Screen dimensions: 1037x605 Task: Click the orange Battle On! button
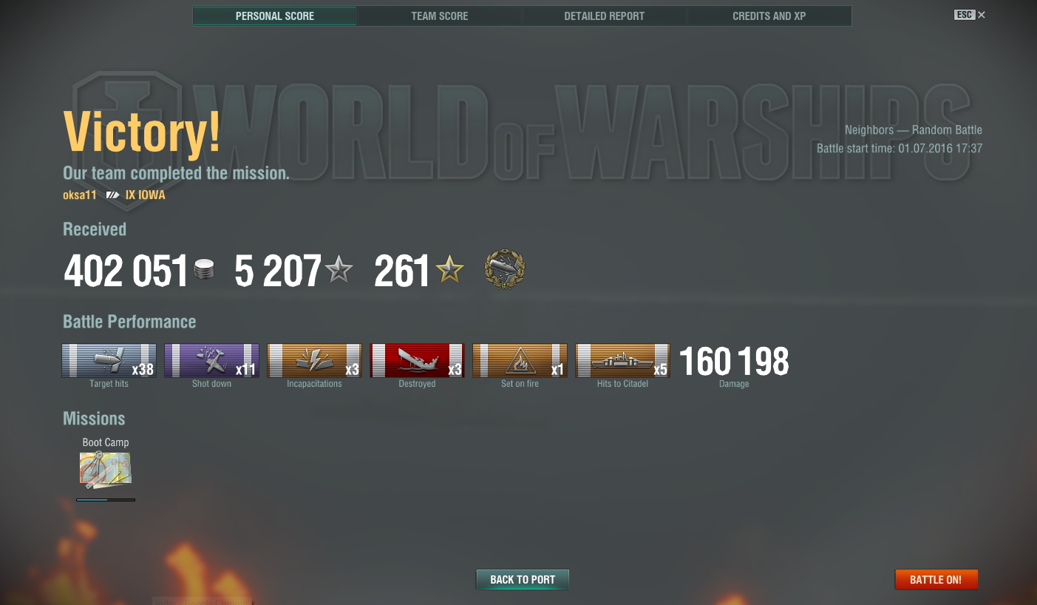(936, 579)
